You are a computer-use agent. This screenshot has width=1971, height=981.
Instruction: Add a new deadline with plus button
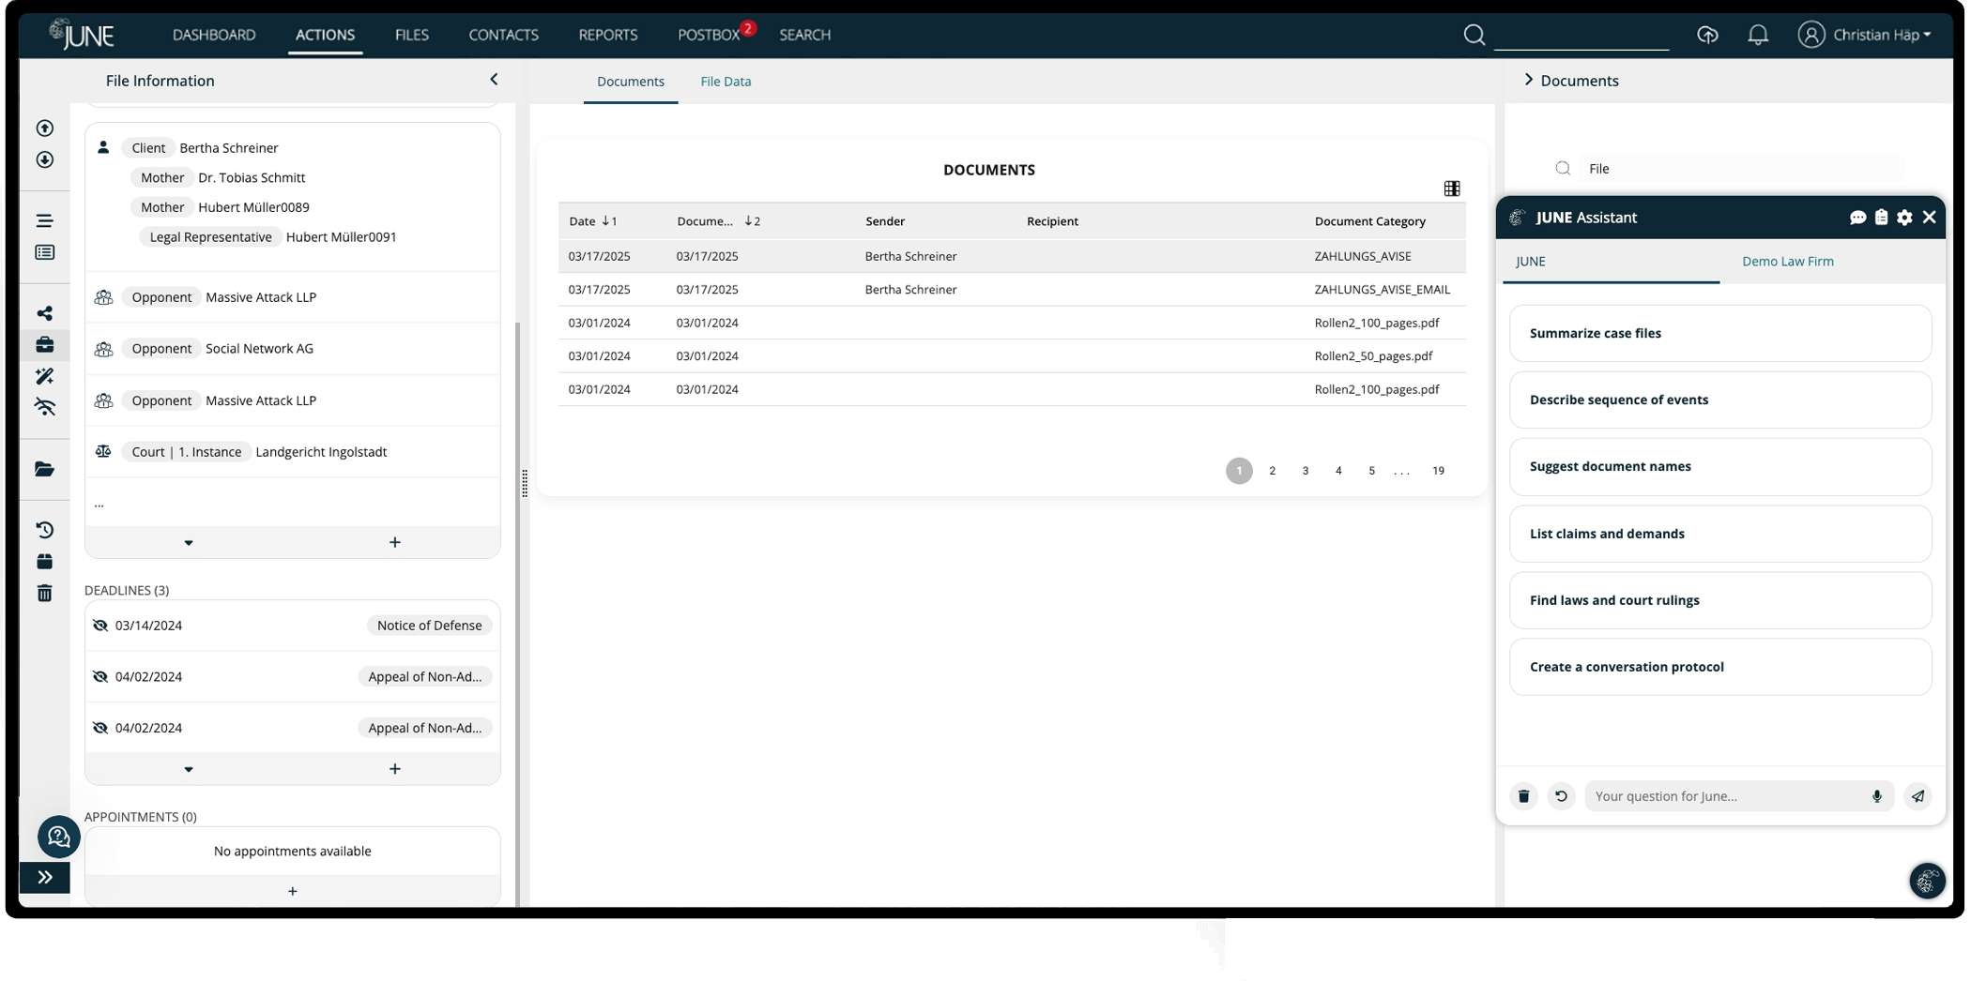(x=395, y=769)
